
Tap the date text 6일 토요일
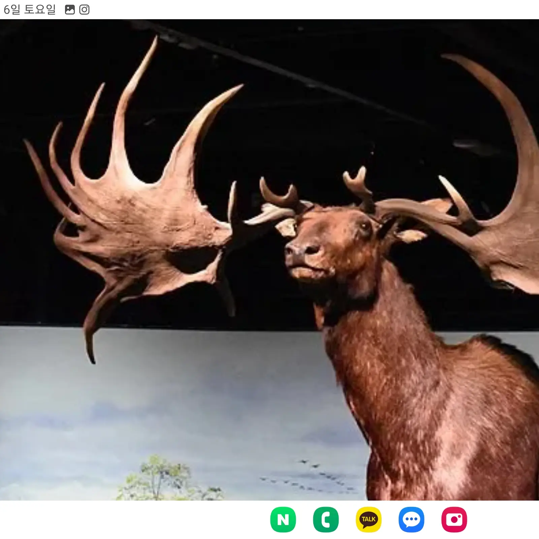click(x=30, y=9)
